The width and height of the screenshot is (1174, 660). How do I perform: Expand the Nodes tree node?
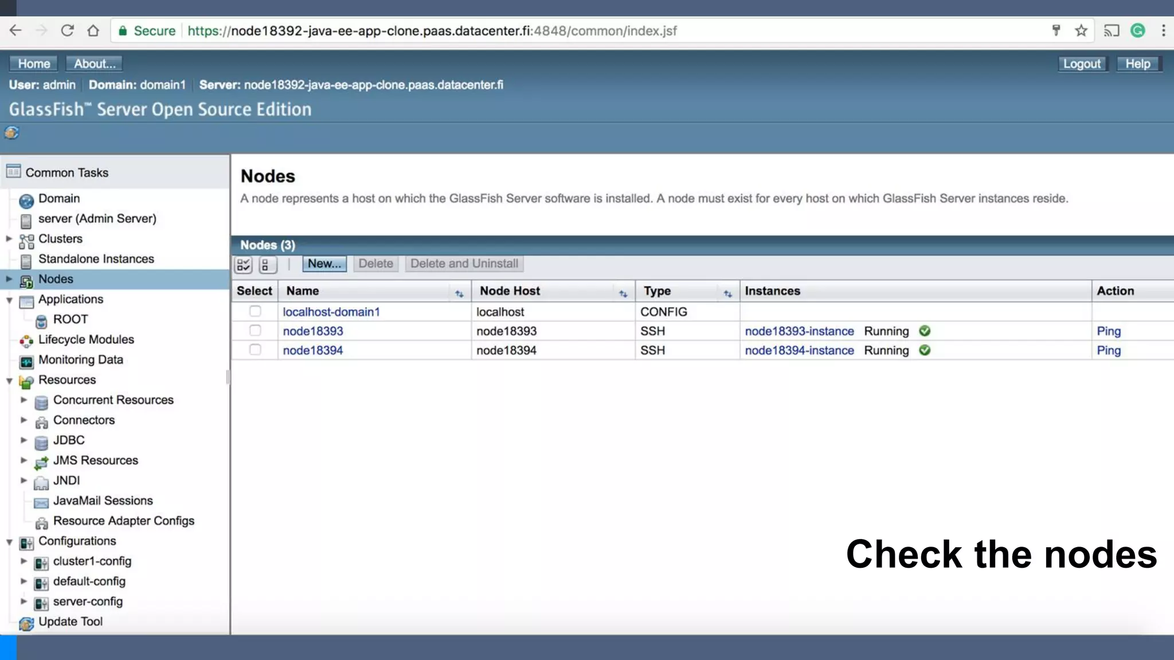(9, 279)
